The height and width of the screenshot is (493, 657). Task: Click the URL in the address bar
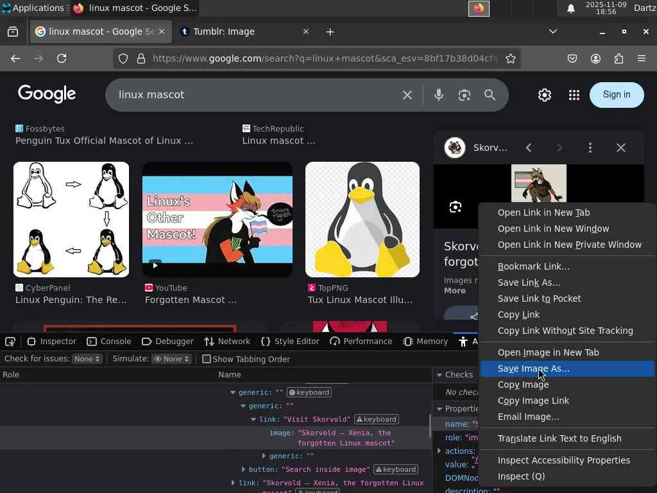click(325, 58)
